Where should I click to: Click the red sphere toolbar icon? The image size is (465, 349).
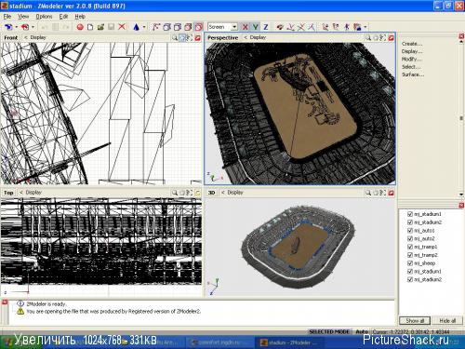tap(80, 27)
